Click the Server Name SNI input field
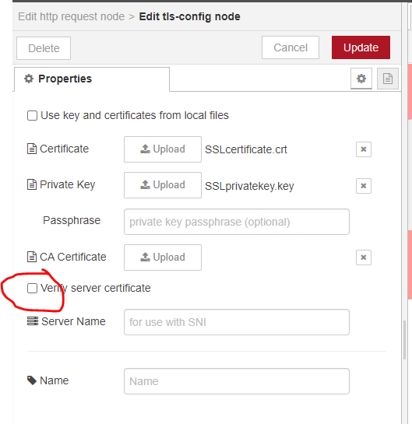The image size is (412, 424). click(x=237, y=322)
